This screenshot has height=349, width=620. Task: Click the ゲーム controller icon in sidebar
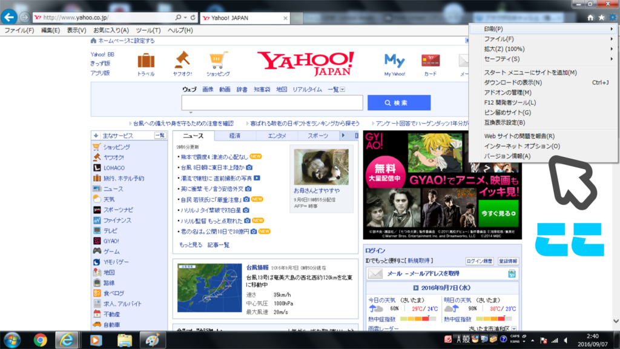click(x=97, y=251)
